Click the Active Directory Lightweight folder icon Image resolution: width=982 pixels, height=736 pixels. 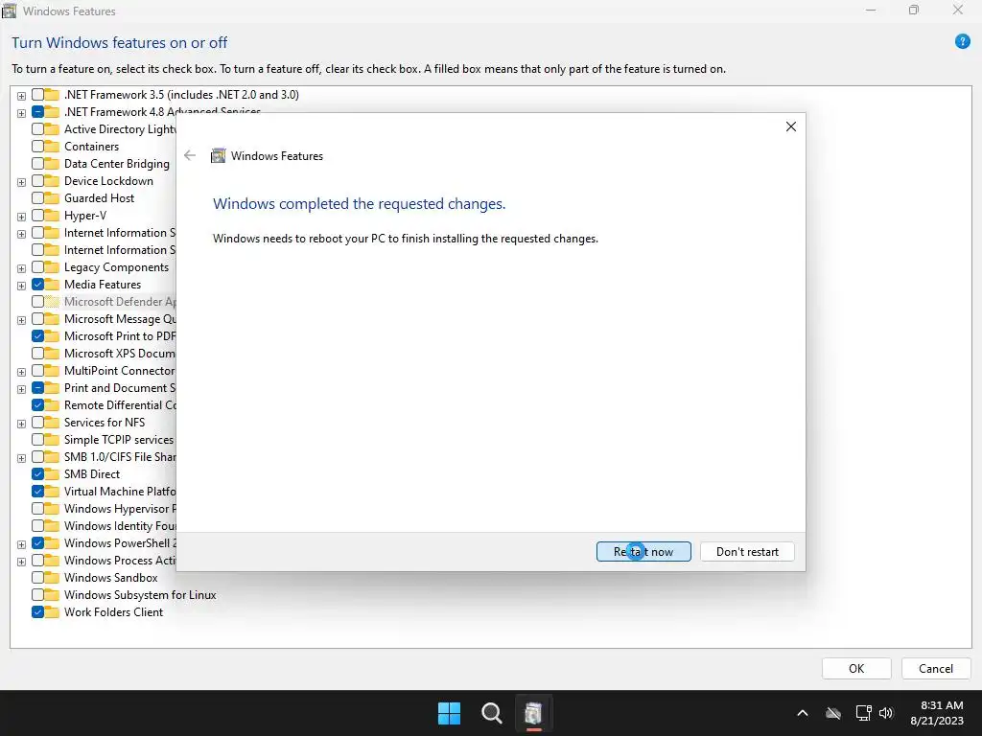click(x=52, y=129)
